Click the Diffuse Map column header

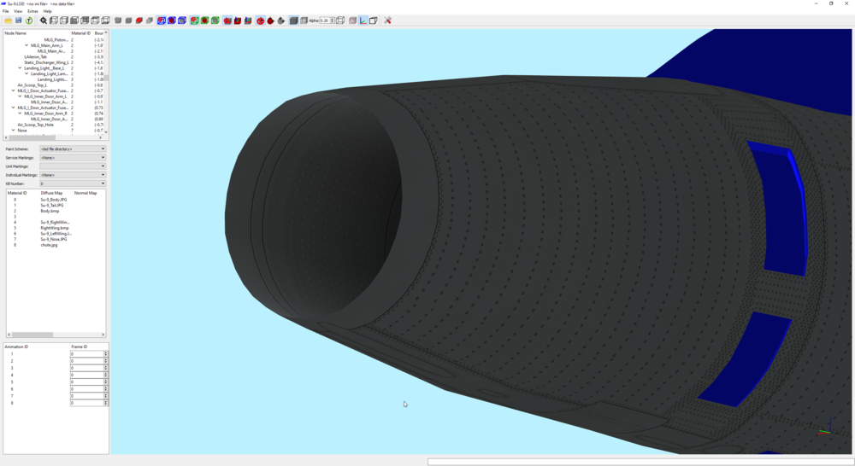(51, 193)
